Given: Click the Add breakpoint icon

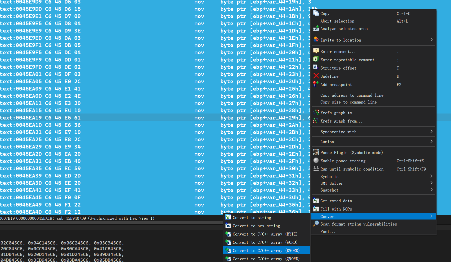Looking at the screenshot, I should point(316,84).
